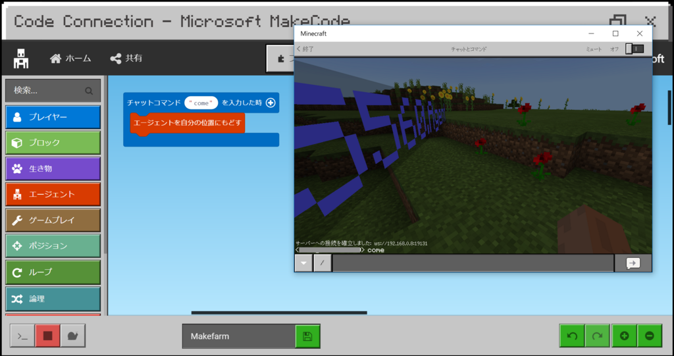Screen dimensions: 674x356
Task: Click the agent logo icon in header
Action: tap(20, 59)
